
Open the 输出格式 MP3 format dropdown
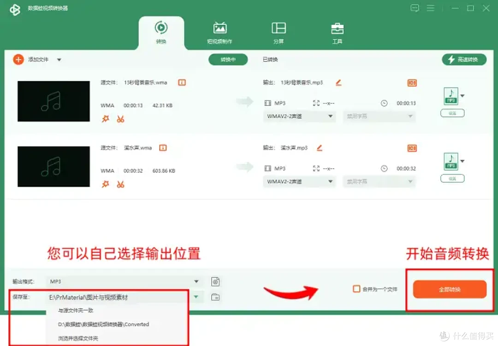(125, 281)
